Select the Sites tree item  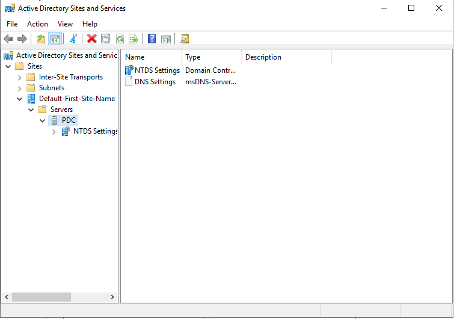pyautogui.click(x=35, y=66)
